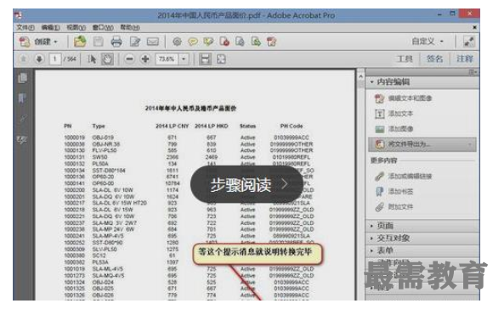Open the 文件 menu
Viewport: 493px width, 309px height.
[x=25, y=28]
